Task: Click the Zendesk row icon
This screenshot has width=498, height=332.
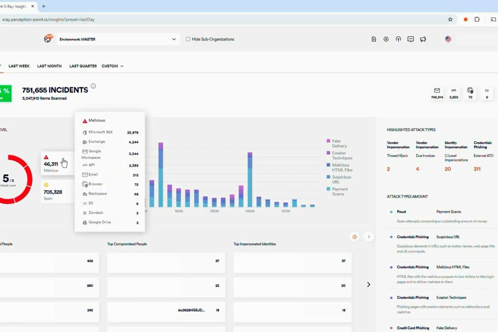Action: coord(85,212)
